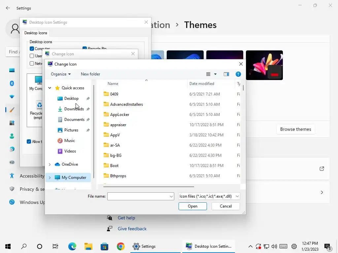
Task: Open the volume speaker tray icon
Action: coord(274,246)
